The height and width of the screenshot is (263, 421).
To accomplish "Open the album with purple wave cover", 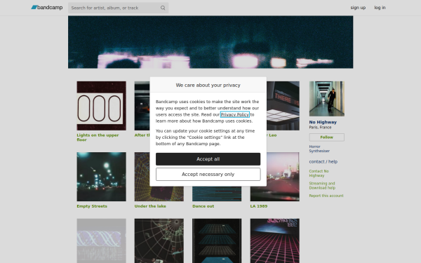I will (101, 241).
